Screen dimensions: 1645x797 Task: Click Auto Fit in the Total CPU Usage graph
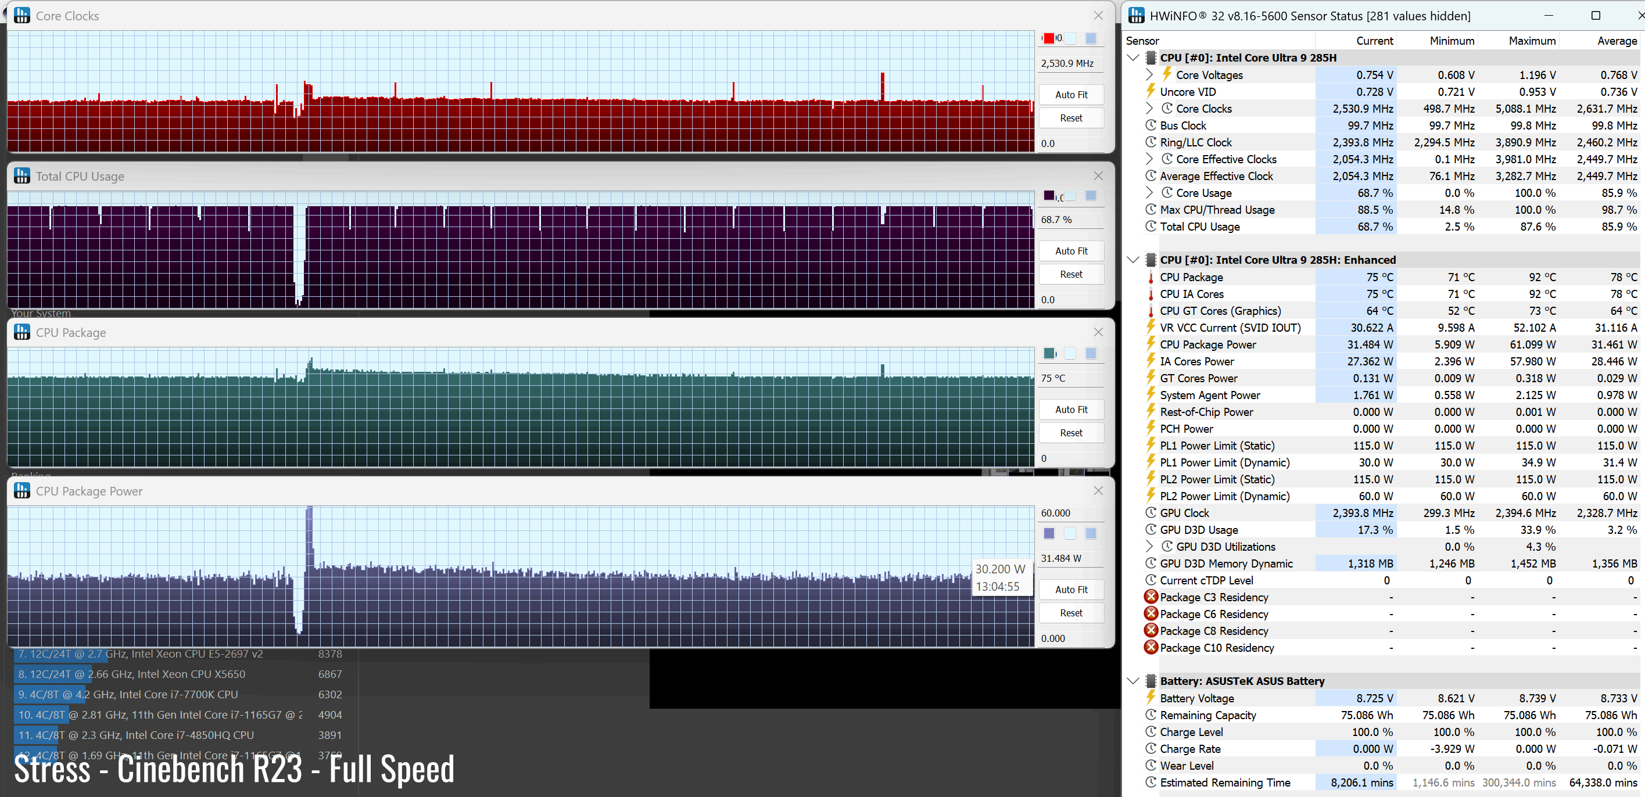[1071, 251]
